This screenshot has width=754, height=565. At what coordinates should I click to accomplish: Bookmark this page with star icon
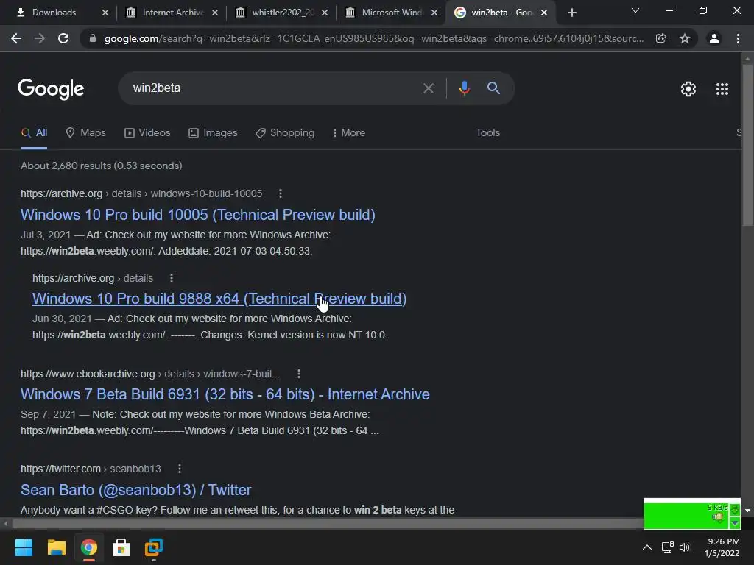pos(685,38)
